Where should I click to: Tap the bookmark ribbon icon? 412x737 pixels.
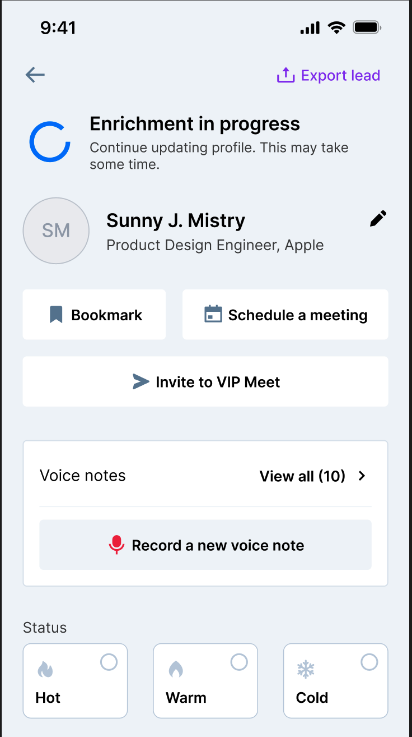pos(56,315)
